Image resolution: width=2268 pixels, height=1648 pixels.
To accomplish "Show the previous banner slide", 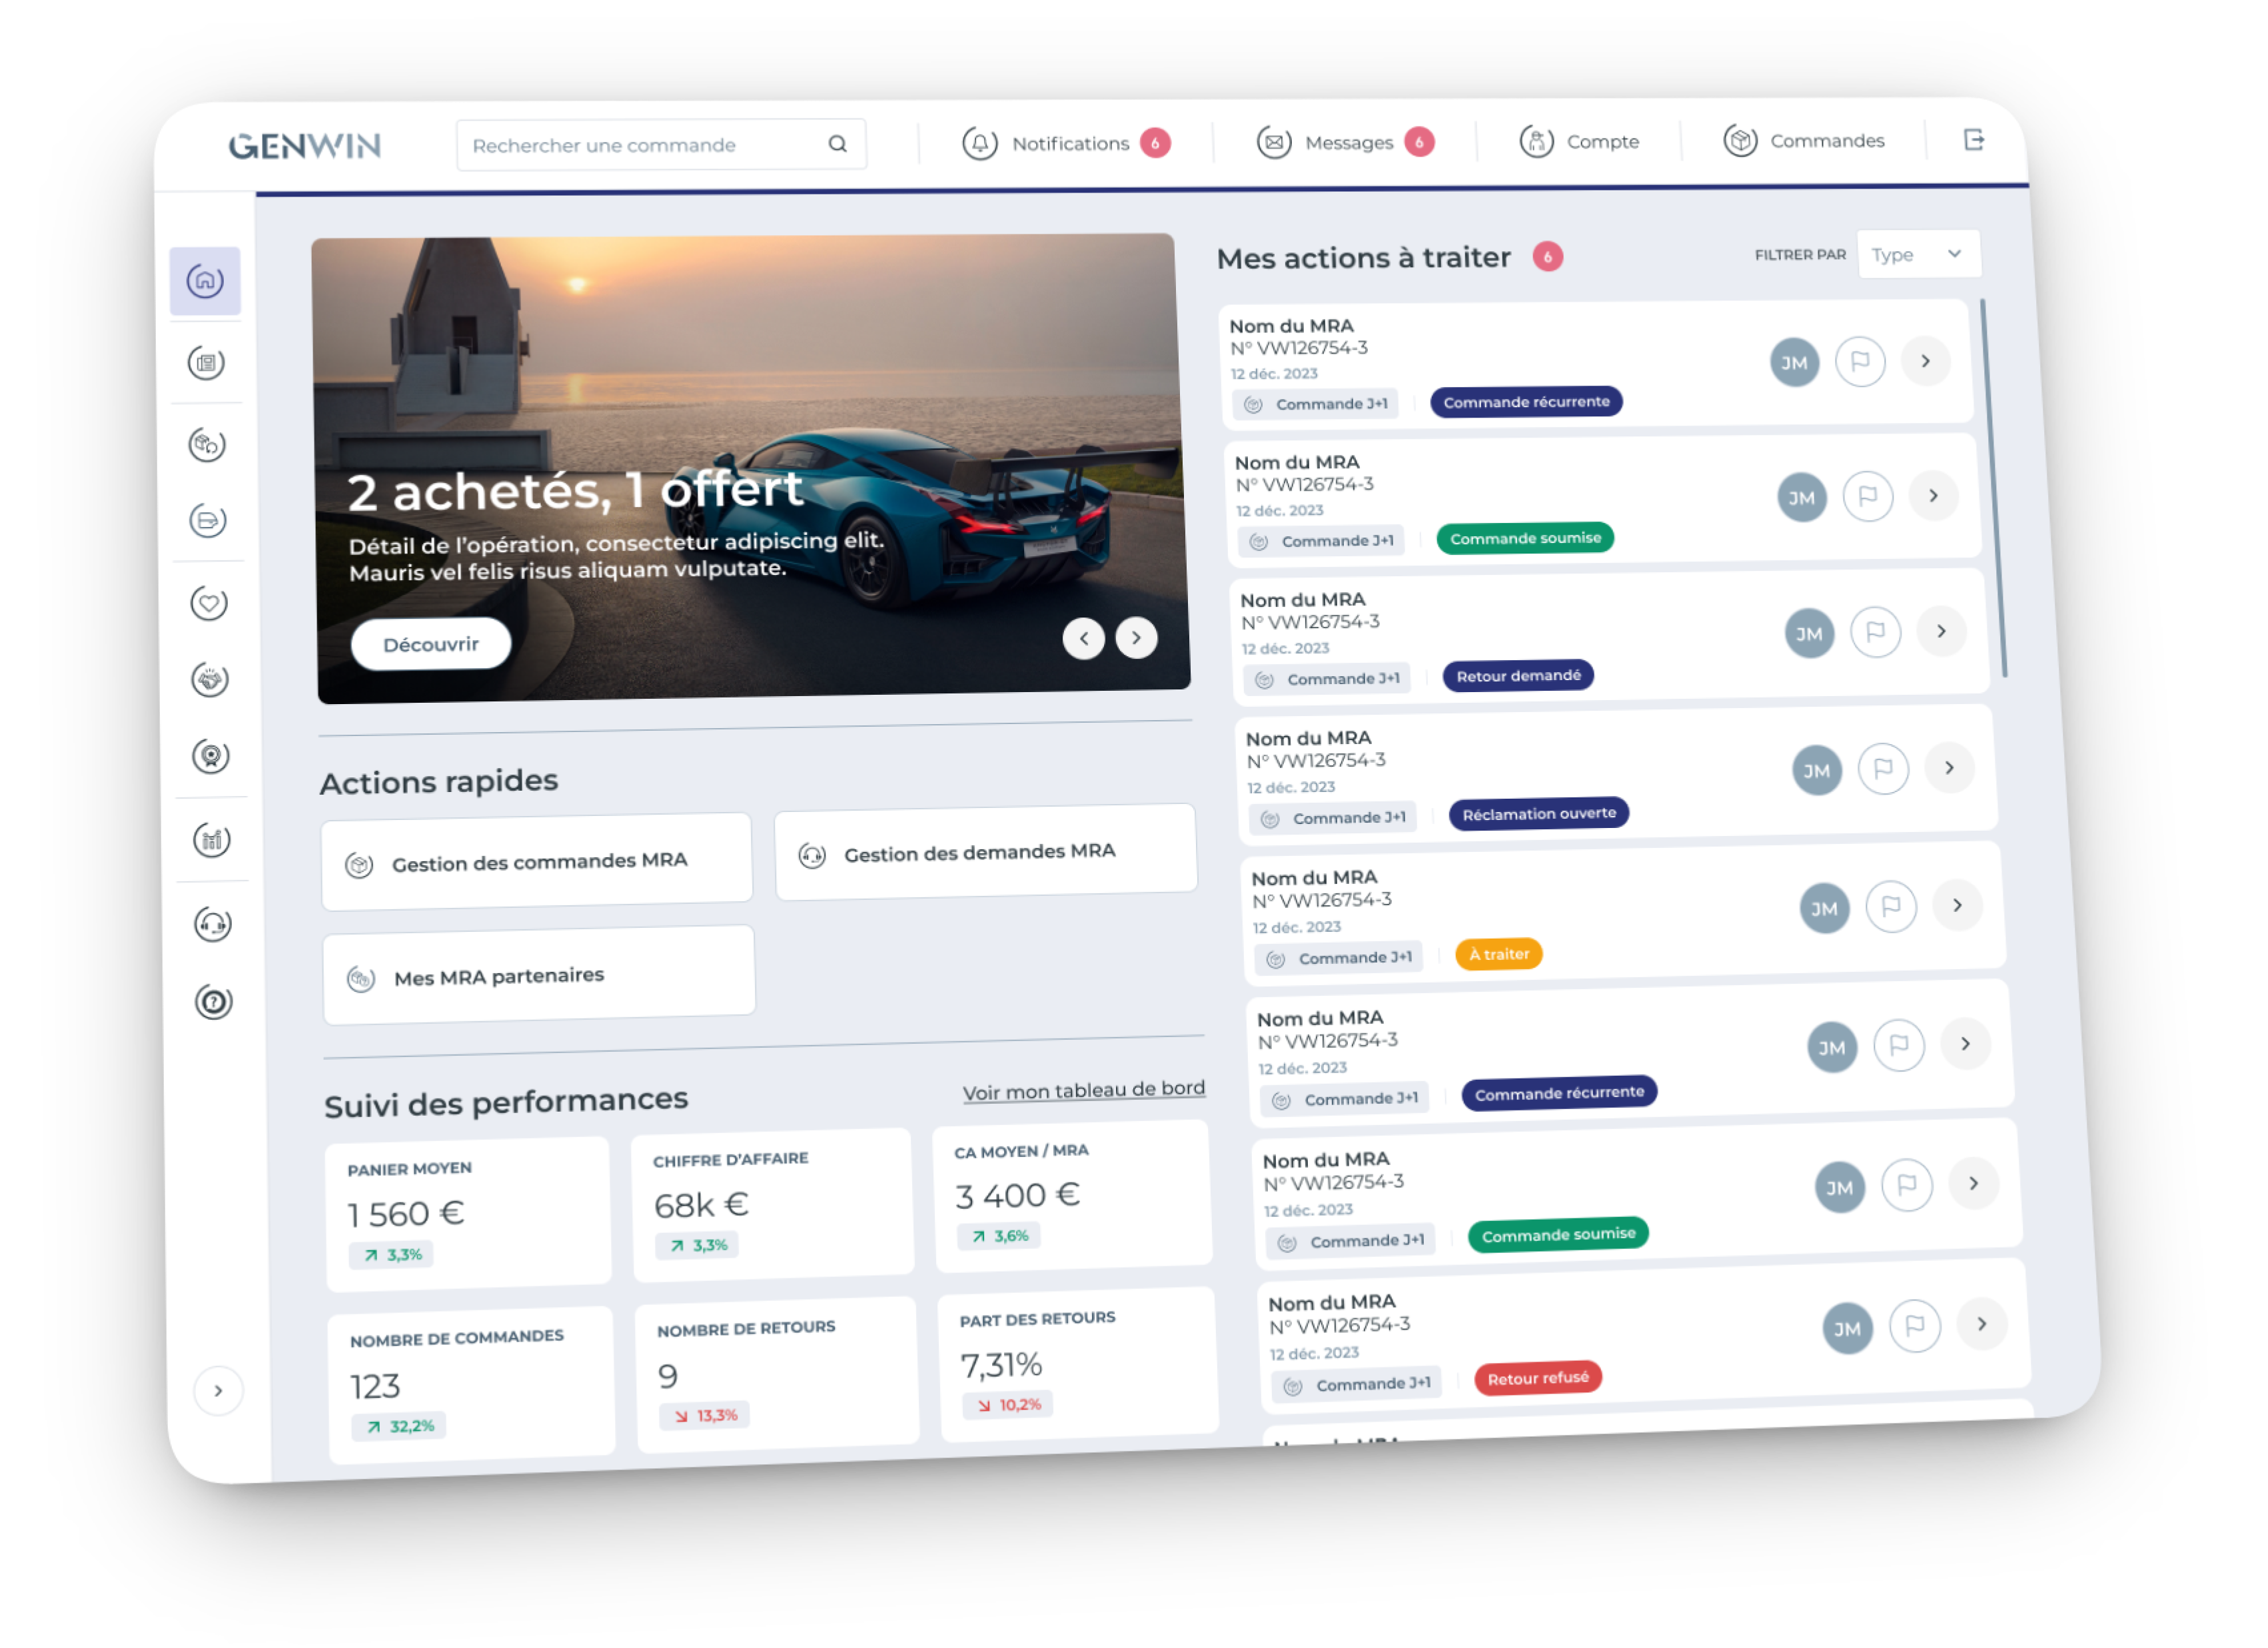I will pyautogui.click(x=1084, y=638).
